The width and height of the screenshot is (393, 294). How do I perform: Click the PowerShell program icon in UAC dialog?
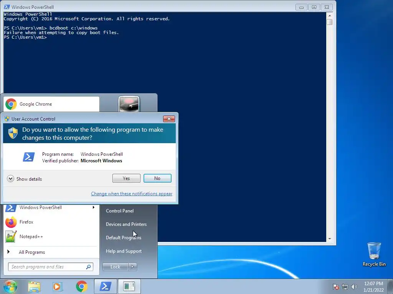pyautogui.click(x=29, y=157)
